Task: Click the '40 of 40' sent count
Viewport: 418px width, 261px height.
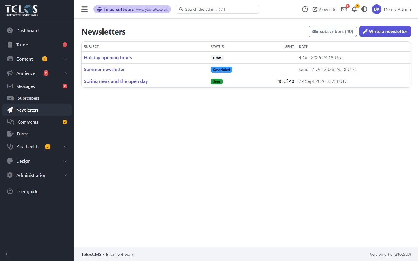Action: click(x=286, y=81)
